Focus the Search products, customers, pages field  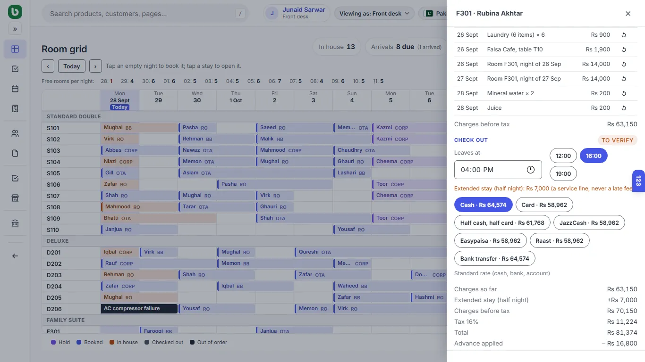145,14
